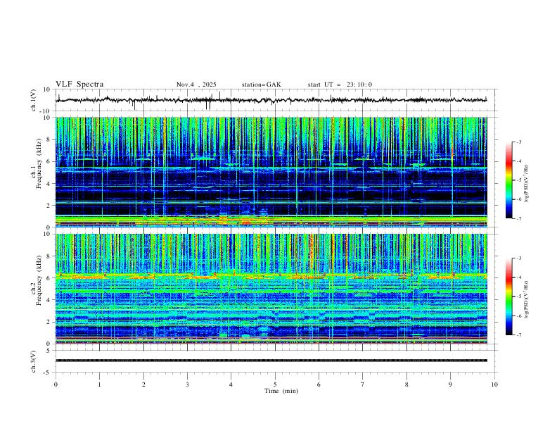Click the ch.1 voltage waveform trace
Screen dimensions: 557x431
pos(271,100)
